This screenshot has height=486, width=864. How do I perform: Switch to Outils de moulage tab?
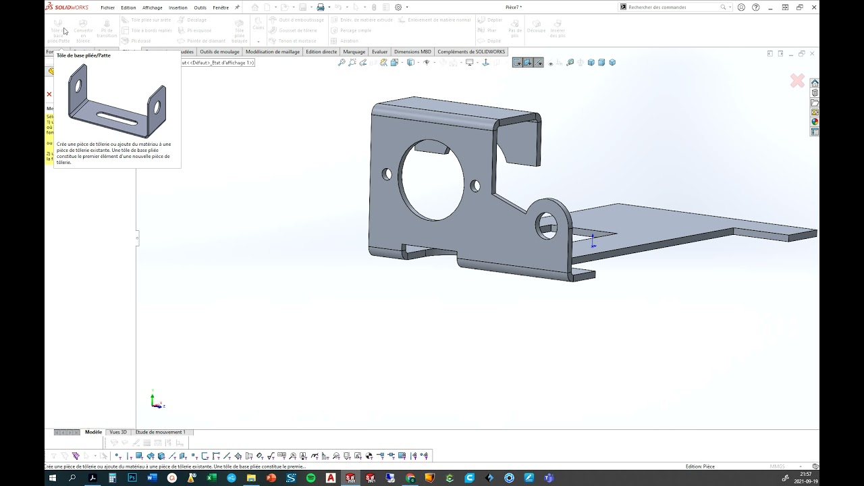tap(219, 51)
